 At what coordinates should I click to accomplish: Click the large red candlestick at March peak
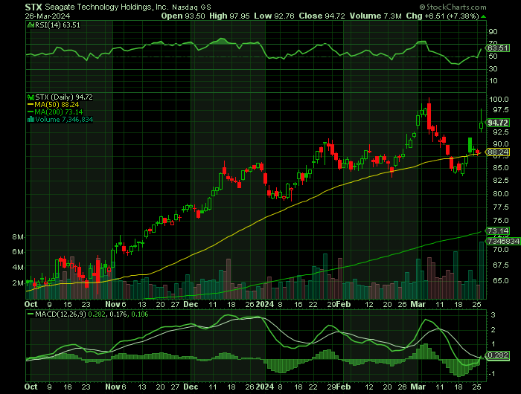(x=429, y=114)
